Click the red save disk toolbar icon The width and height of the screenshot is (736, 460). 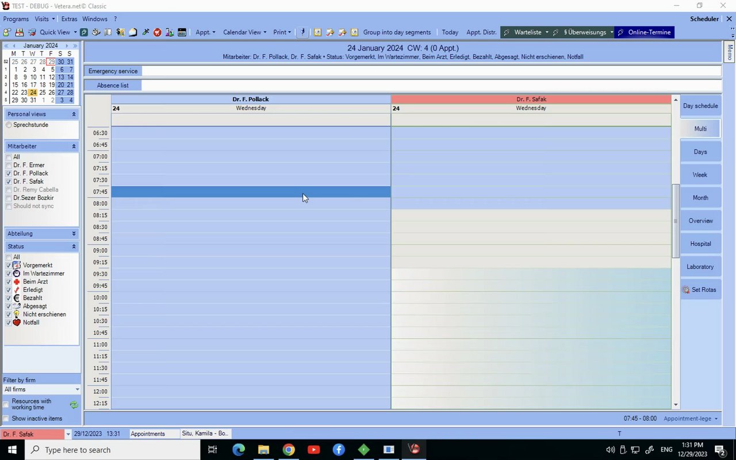tap(20, 32)
